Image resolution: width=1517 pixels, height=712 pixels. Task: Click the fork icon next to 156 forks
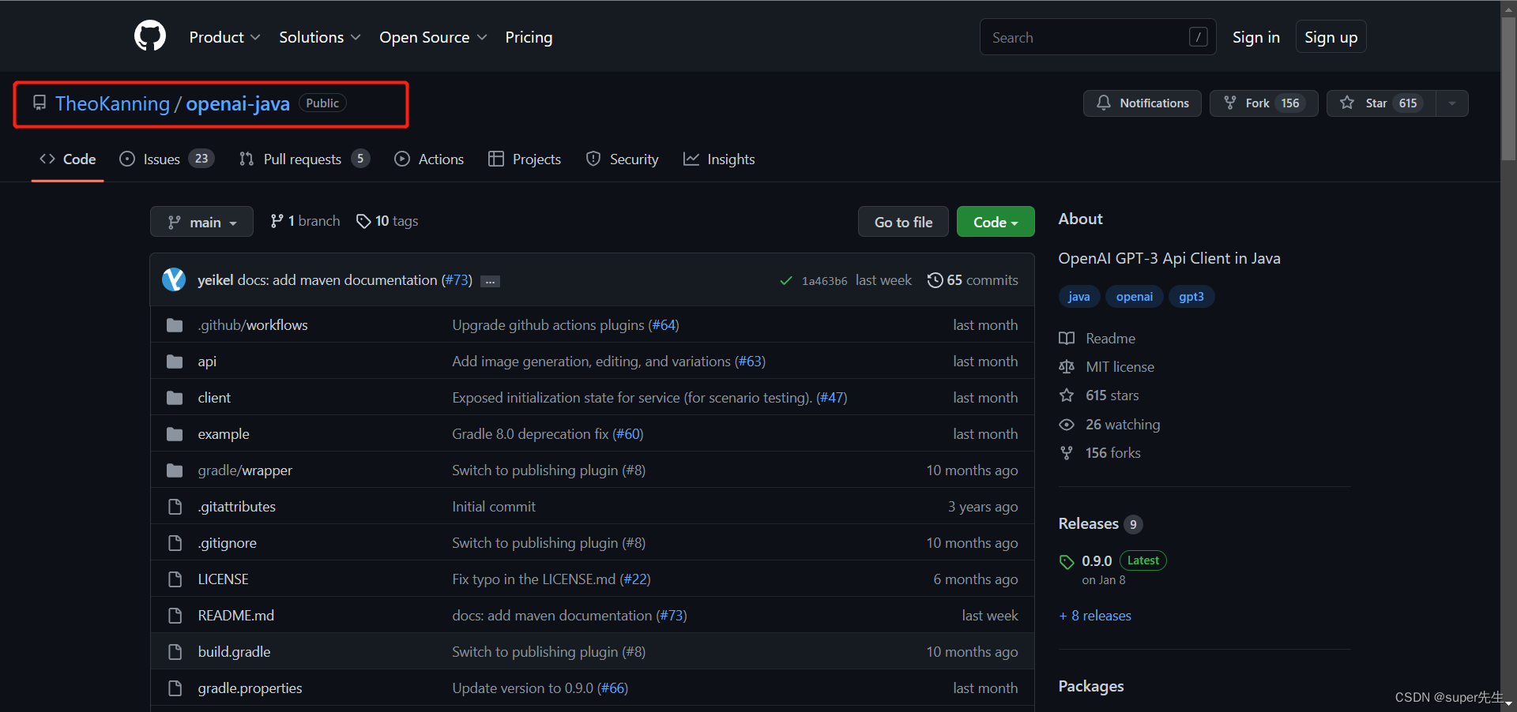[1067, 453]
